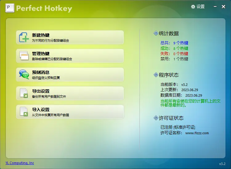The height and width of the screenshot is (169, 231).
Task: Visit the YL Computing, Inc link
Action: pyautogui.click(x=20, y=163)
